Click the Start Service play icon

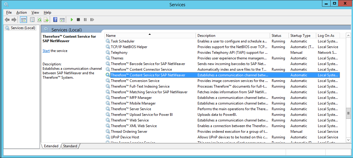click(72, 20)
